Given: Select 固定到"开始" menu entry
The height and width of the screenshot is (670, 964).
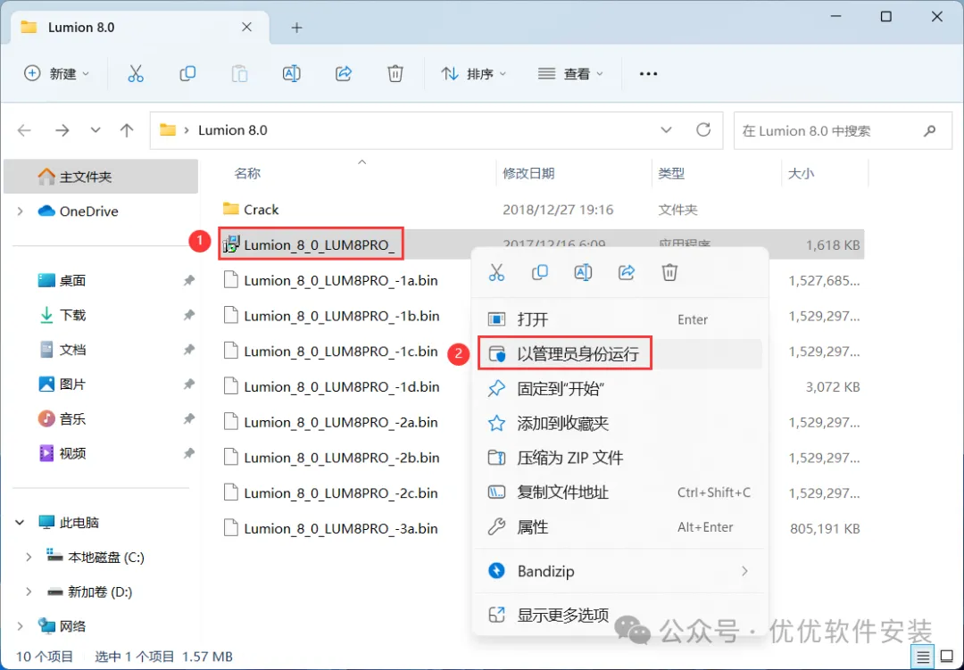Looking at the screenshot, I should pos(619,388).
